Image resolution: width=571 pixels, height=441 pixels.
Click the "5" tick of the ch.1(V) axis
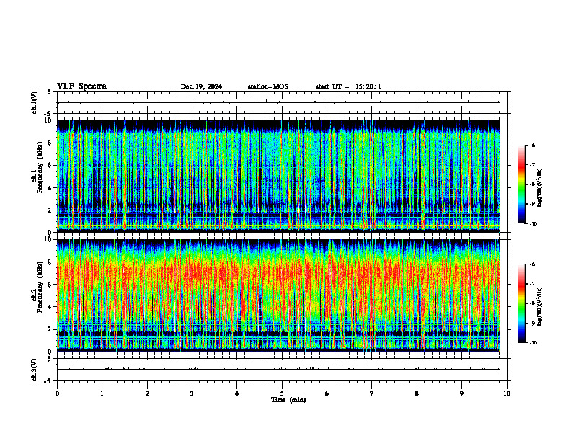(x=49, y=92)
